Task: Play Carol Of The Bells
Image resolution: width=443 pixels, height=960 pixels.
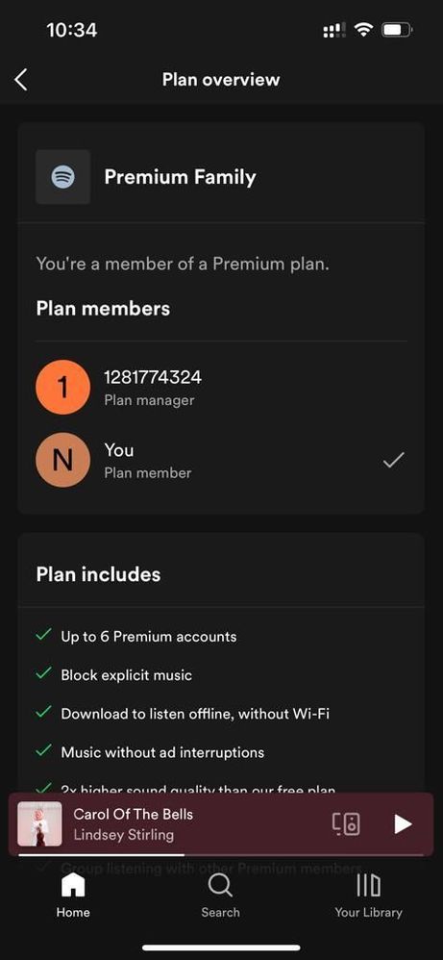Action: point(403,824)
